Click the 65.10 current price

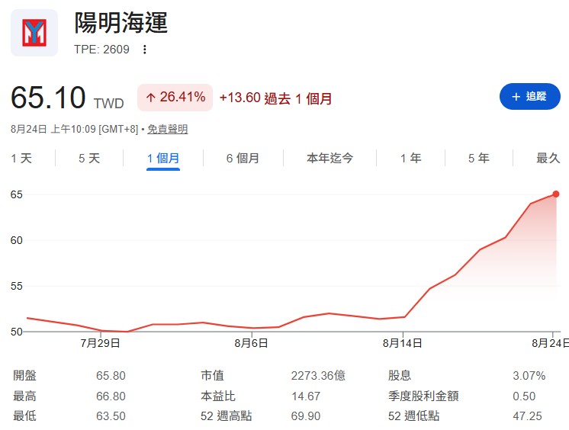(48, 98)
